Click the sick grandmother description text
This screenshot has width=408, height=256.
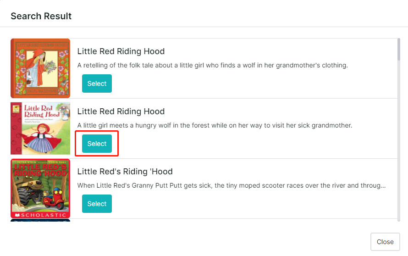pyautogui.click(x=215, y=125)
